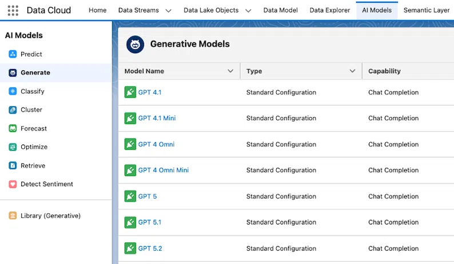Click the Generate sidebar icon

(13, 73)
